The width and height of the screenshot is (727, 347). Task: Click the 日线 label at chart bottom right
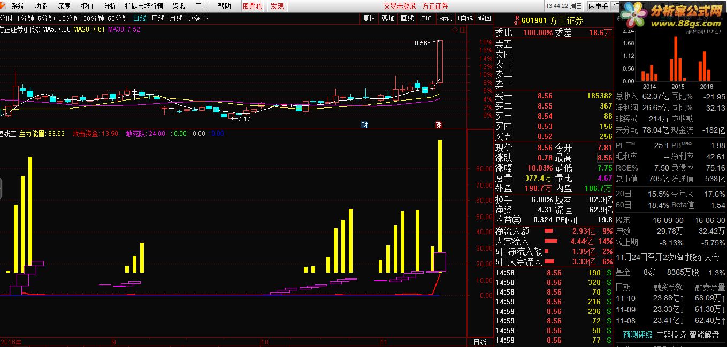click(480, 342)
